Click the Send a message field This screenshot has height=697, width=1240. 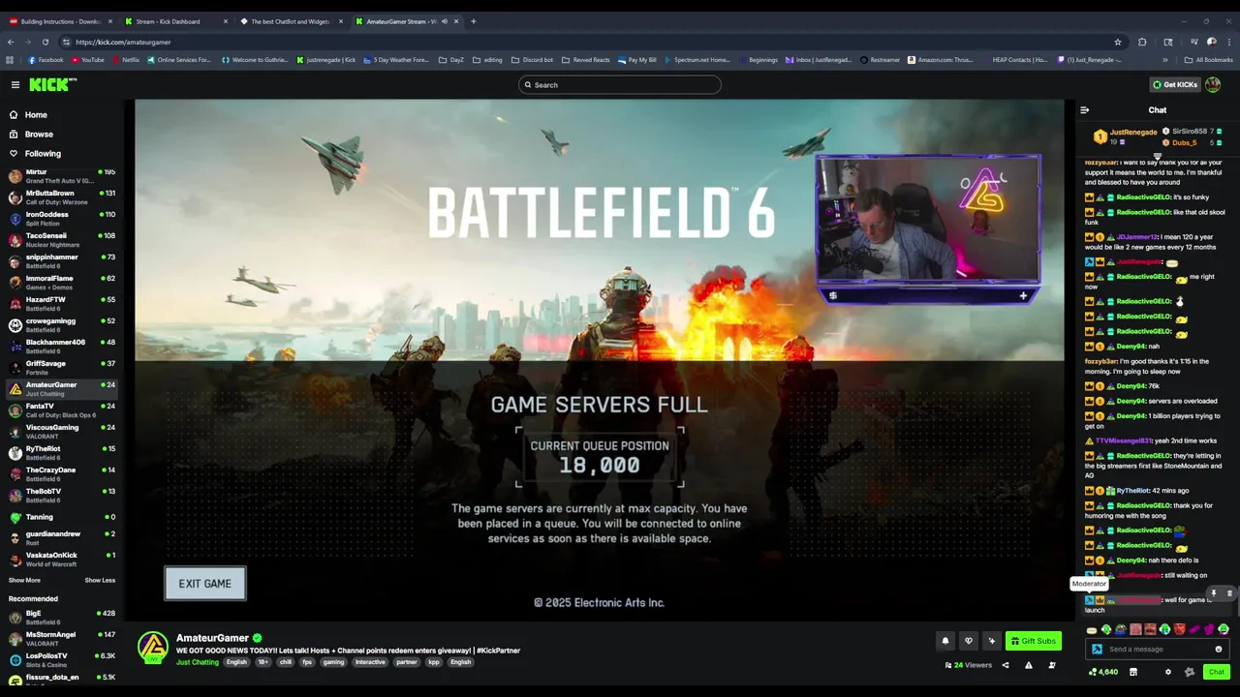coord(1158,650)
